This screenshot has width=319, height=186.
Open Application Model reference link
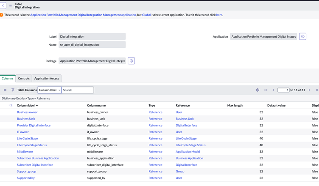188,151
